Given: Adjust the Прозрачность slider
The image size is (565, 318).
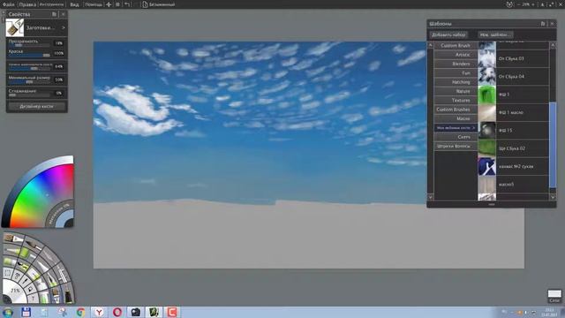Looking at the screenshot, I should click(29, 45).
